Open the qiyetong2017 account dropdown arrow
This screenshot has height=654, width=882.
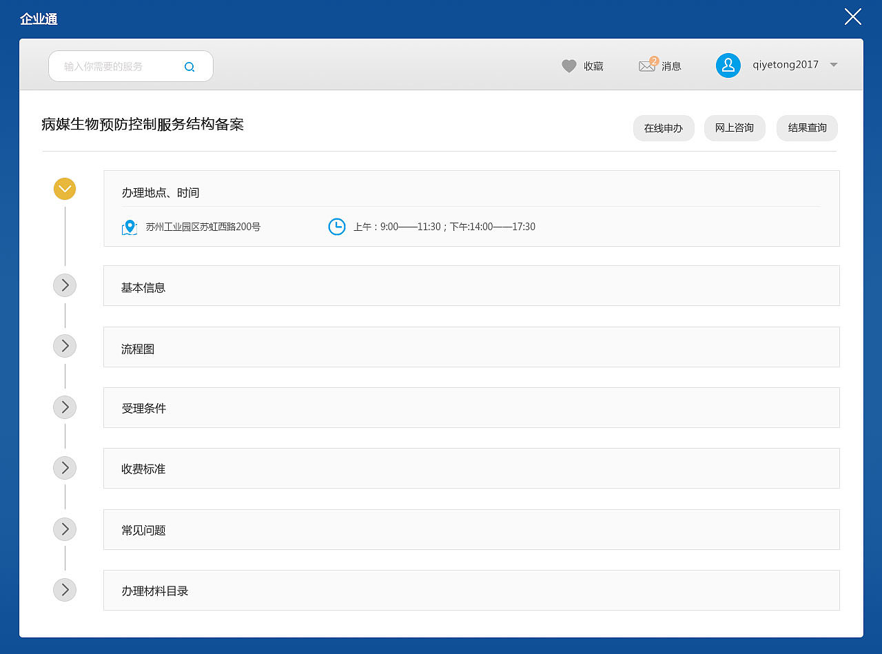coord(834,65)
